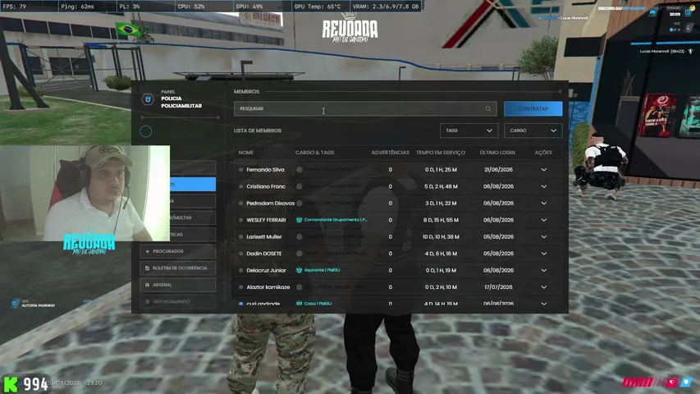The image size is (700, 394).
Task: Click the crown rank icon for Delacruz Junior
Action: point(299,270)
